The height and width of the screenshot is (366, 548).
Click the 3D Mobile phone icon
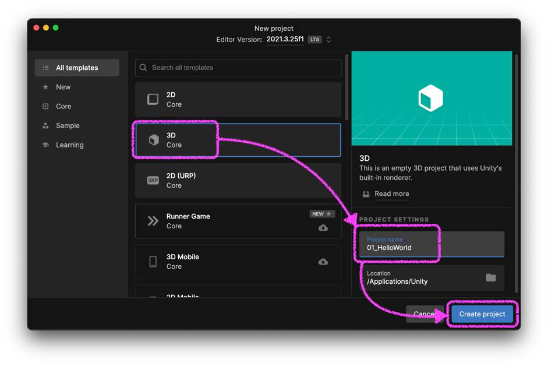153,262
